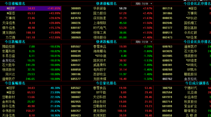Select 东阿阿胶 000423 row

(107, 115)
